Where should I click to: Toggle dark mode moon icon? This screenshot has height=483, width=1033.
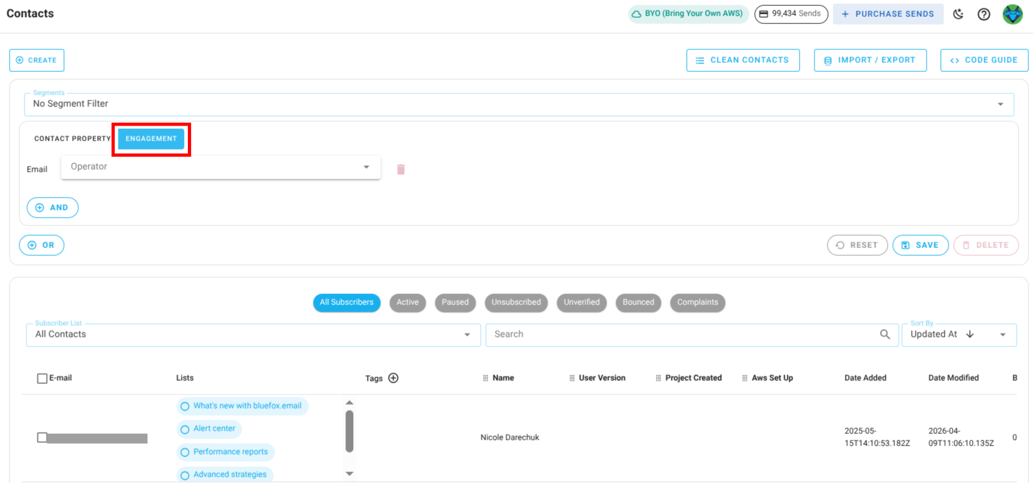(958, 14)
